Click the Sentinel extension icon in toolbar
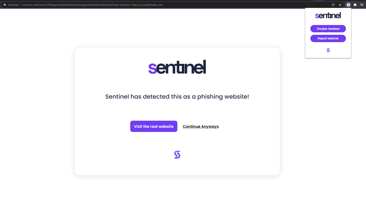366x207 pixels. [x=348, y=5]
